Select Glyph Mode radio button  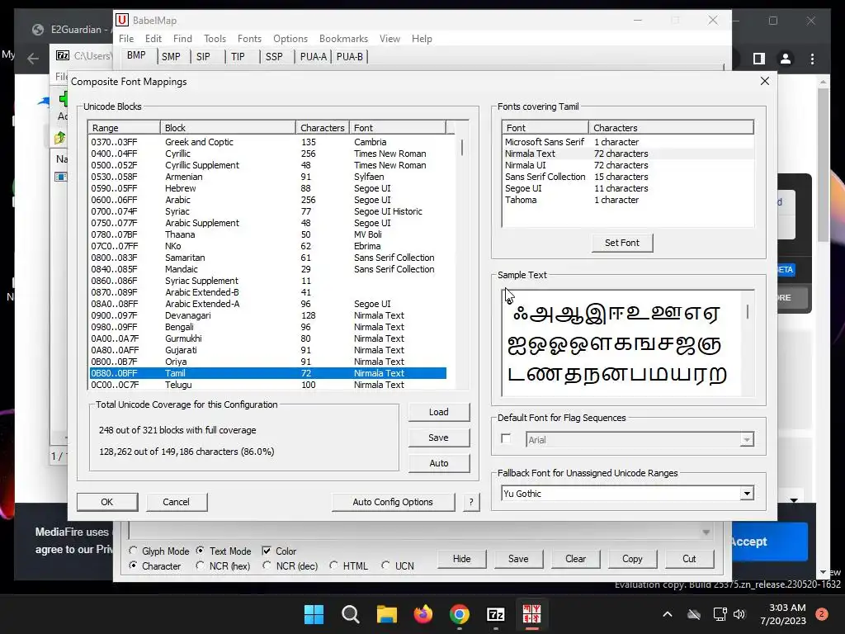tap(133, 551)
